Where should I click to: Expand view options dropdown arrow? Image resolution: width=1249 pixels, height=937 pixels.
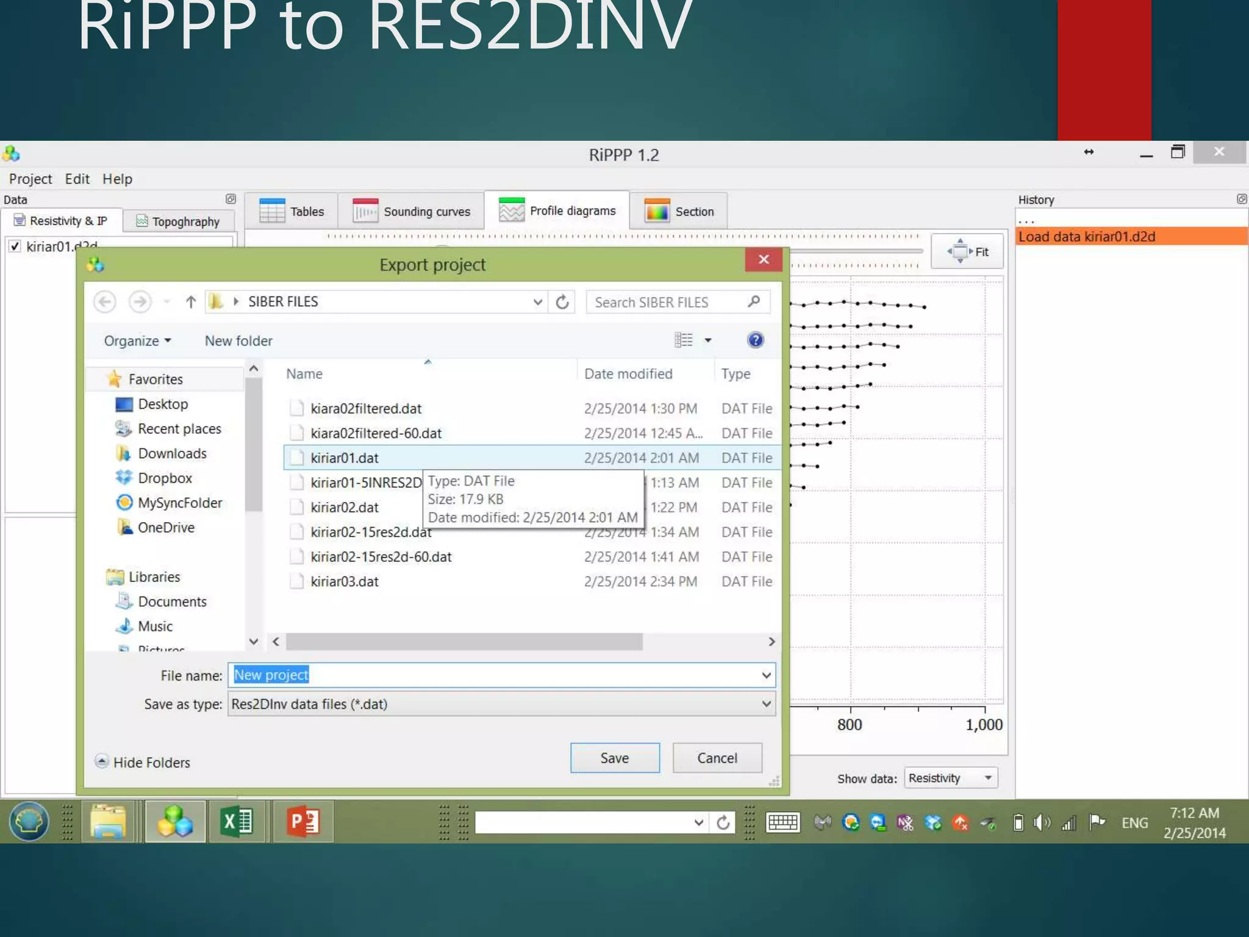point(708,340)
